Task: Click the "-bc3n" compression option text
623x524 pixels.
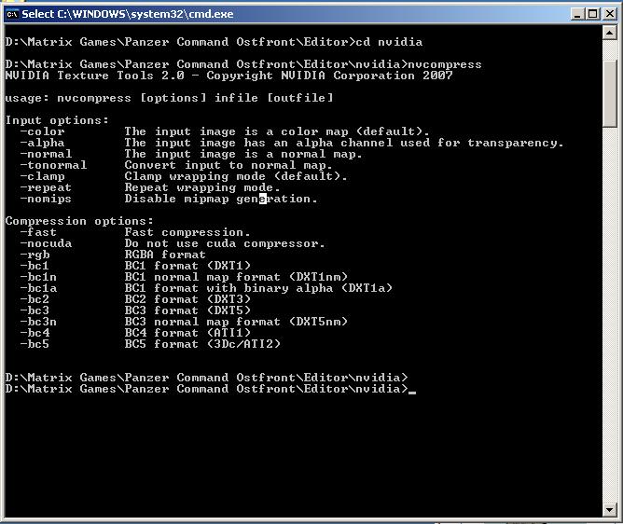Action: [x=38, y=322]
